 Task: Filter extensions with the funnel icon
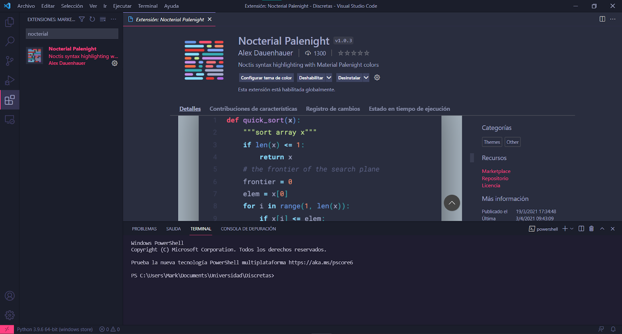pyautogui.click(x=82, y=19)
